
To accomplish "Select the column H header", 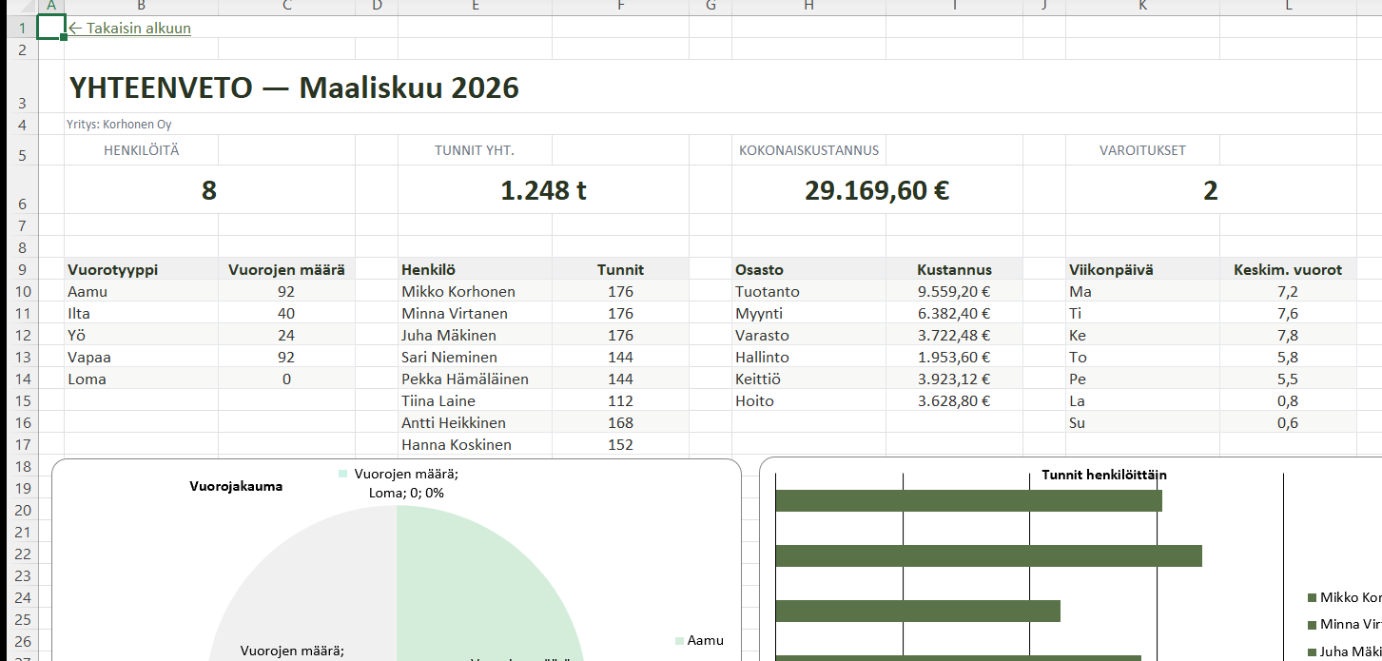I will coord(808,8).
